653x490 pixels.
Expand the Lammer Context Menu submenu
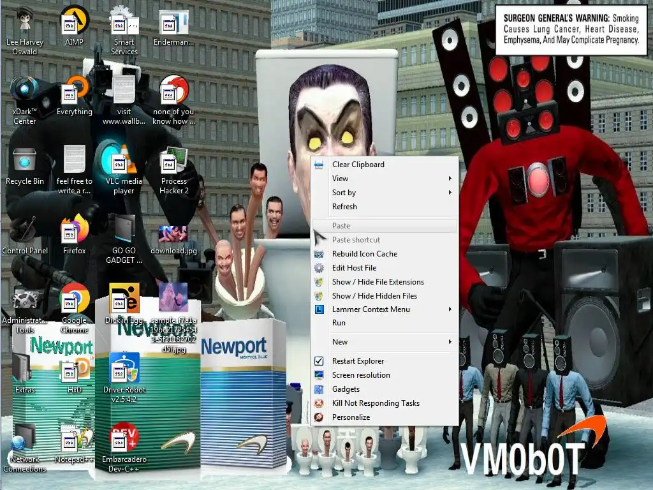point(385,309)
